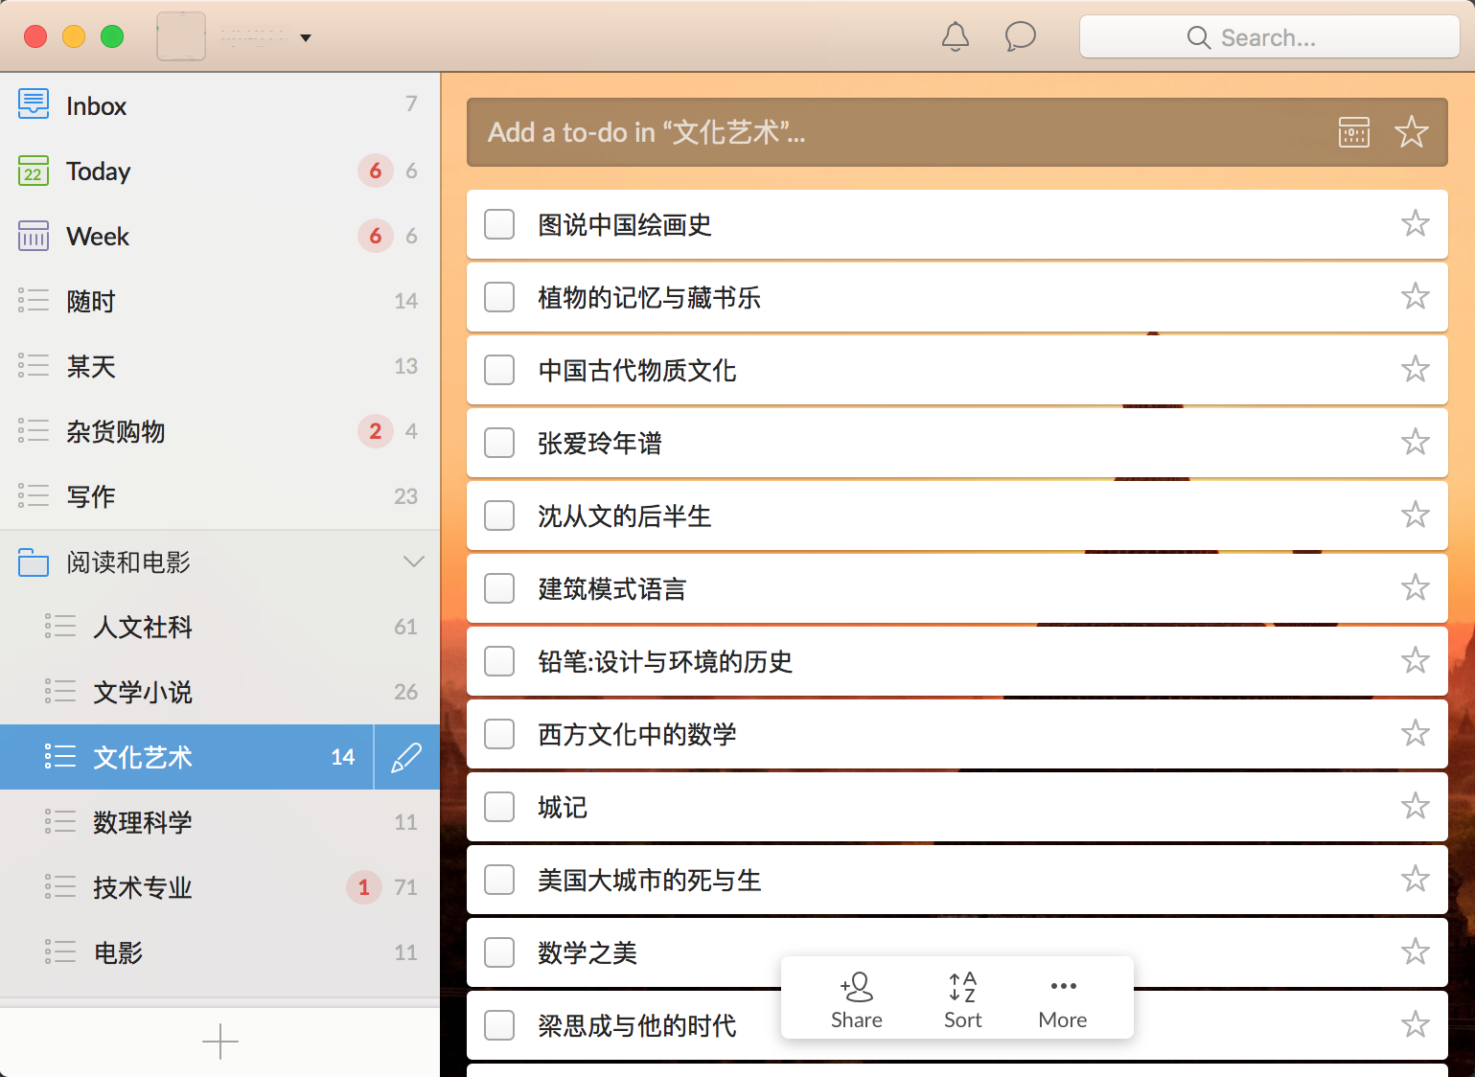
Task: Select the 电影 list
Action: pos(219,952)
